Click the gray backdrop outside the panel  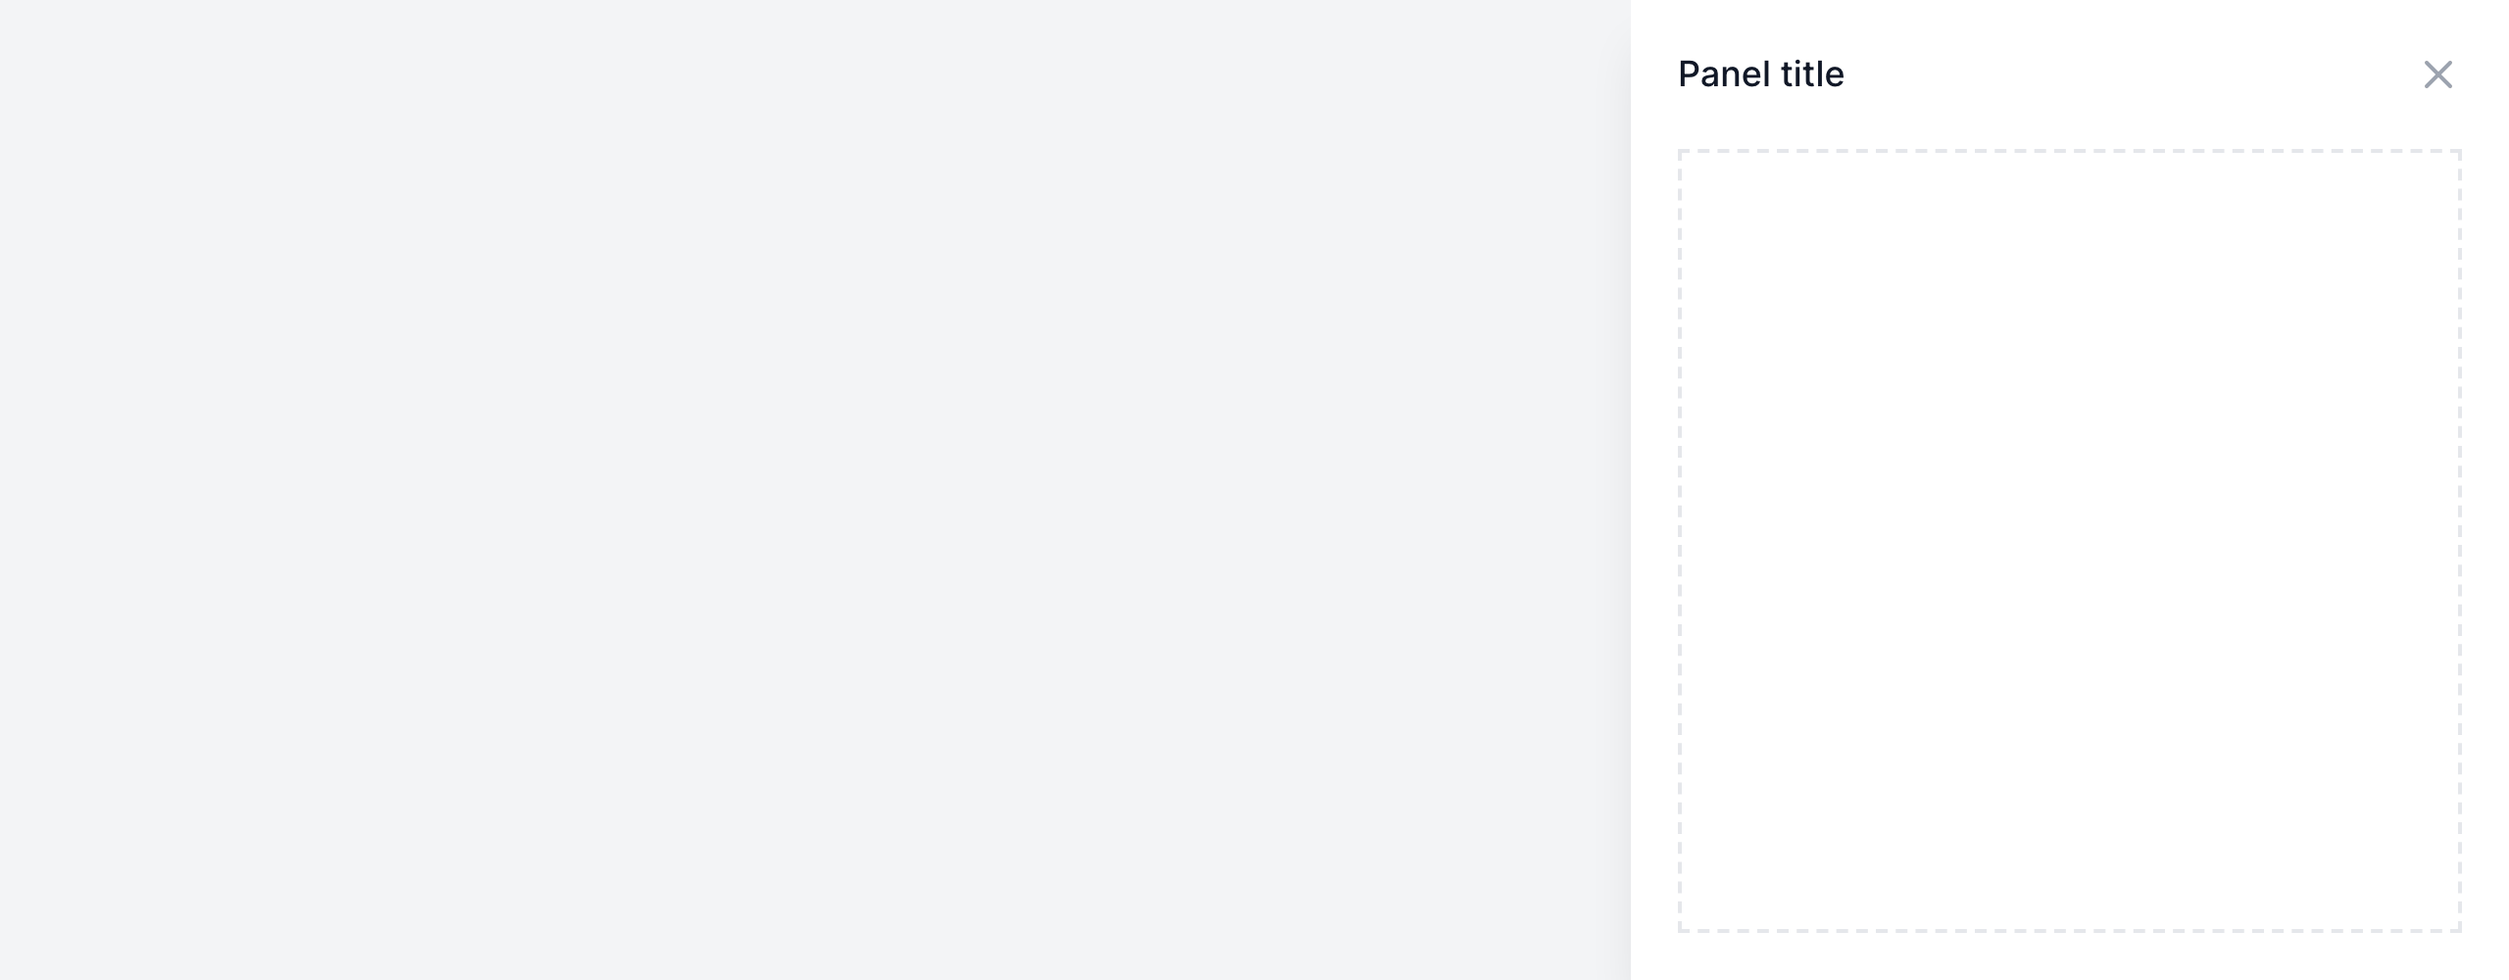pyautogui.click(x=813, y=490)
